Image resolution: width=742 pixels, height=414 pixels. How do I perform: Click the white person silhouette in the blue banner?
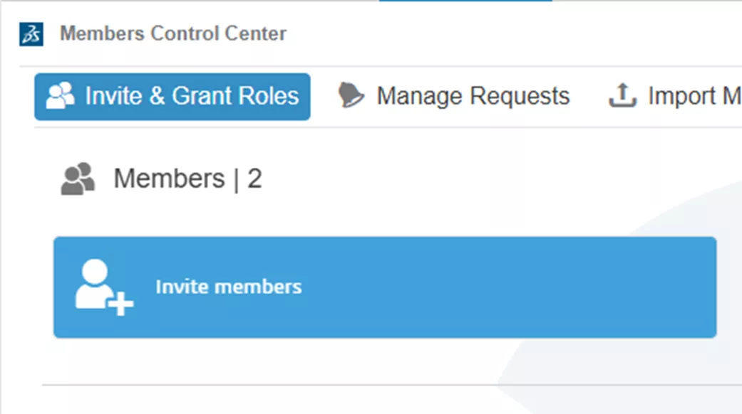[x=93, y=281]
